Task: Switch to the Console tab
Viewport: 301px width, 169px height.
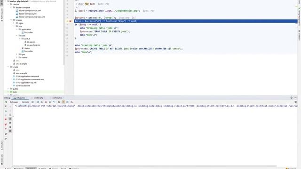Action: pos(25,102)
